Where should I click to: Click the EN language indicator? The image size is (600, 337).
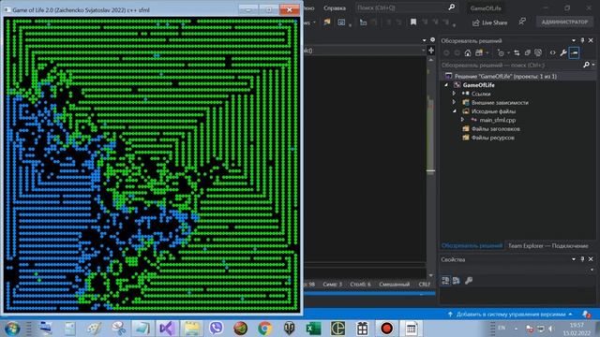click(x=502, y=328)
